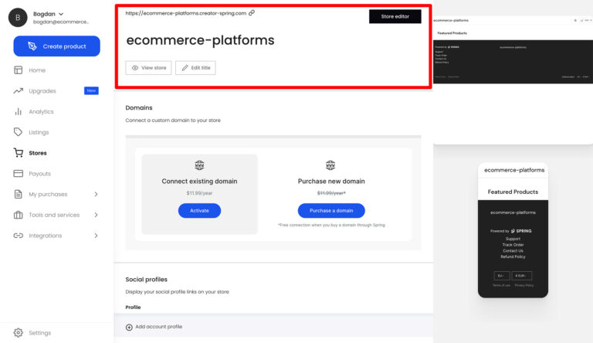593x343 pixels.
Task: Open Settings via the gear icon
Action: 19,333
